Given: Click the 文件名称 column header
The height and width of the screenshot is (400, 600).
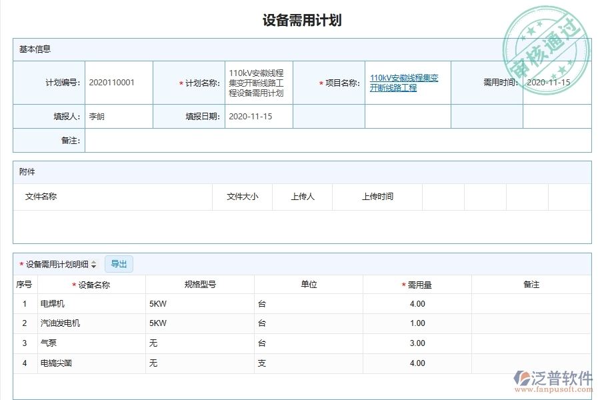Looking at the screenshot, I should (41, 197).
